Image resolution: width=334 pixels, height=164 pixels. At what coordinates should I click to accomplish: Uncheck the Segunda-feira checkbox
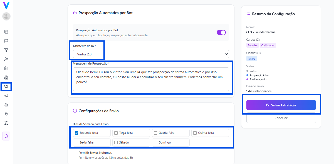[x=76, y=133]
